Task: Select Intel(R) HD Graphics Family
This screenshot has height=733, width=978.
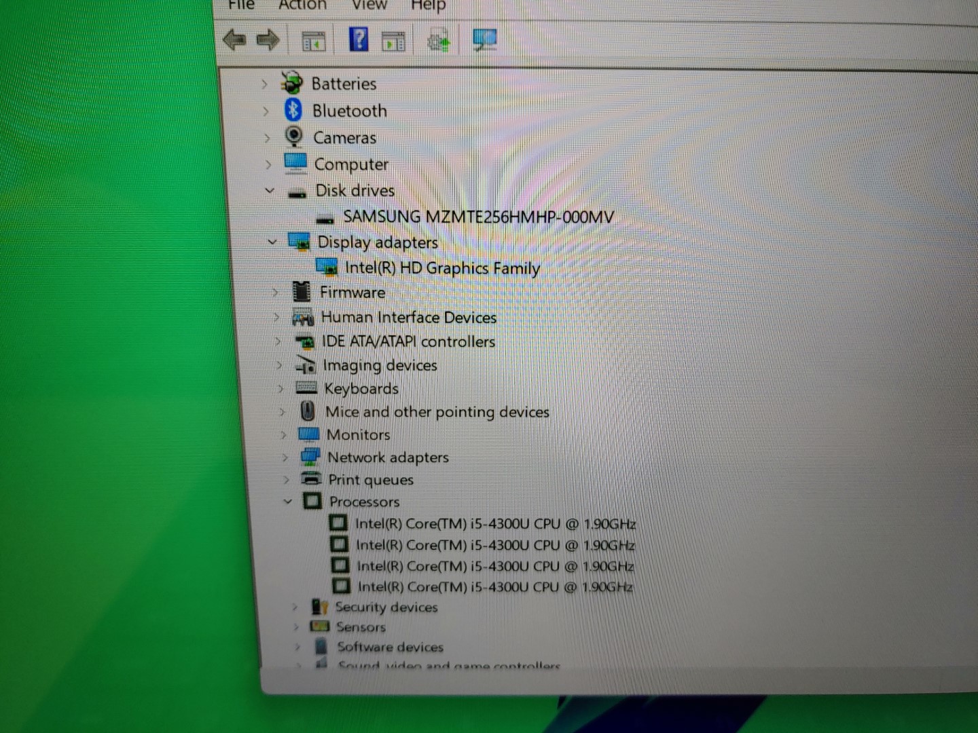Action: click(442, 267)
